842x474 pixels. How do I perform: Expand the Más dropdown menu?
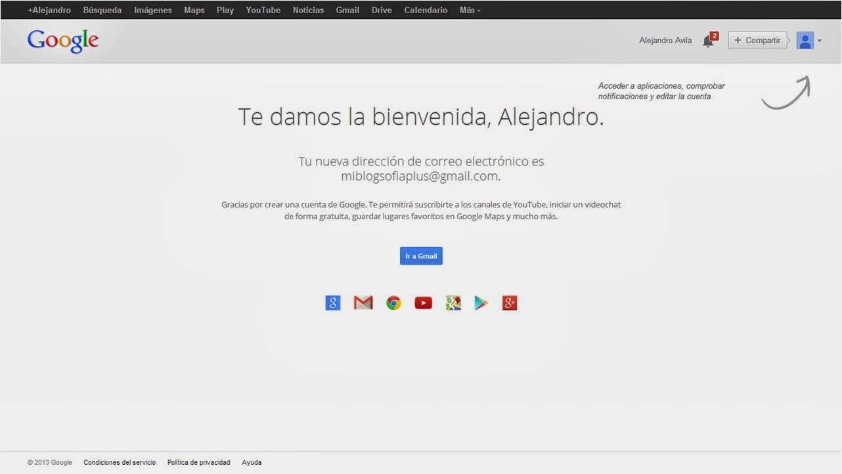470,11
